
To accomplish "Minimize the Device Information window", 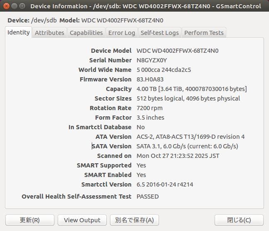I will [15, 6].
